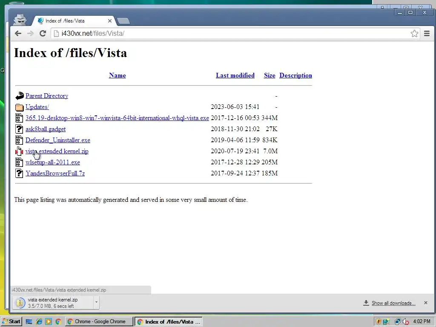Screen dimensions: 436x327
Task: Click the binary file icon for 365.19-desktop exe
Action: tap(19, 118)
